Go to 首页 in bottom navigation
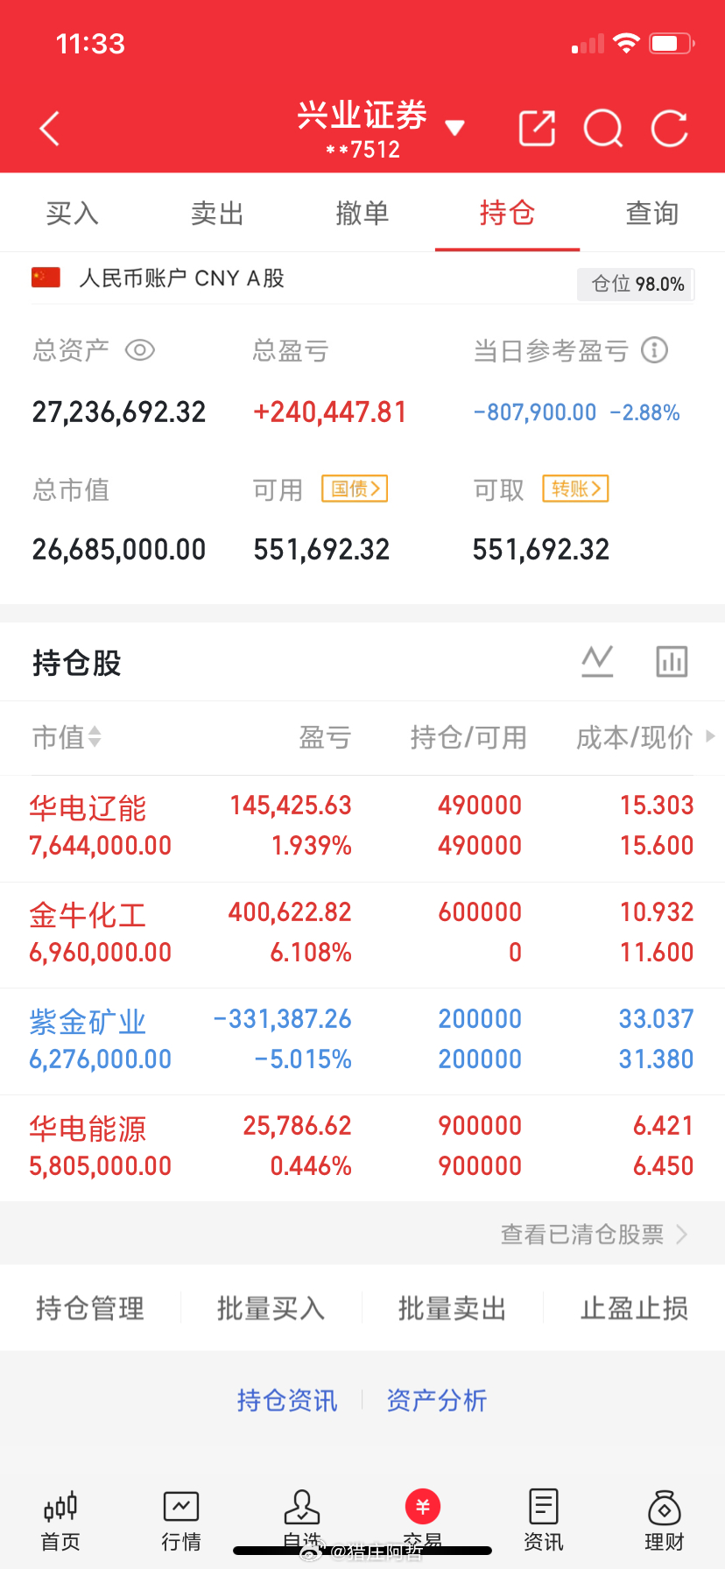Screen dimensions: 725x1569 point(60,1521)
